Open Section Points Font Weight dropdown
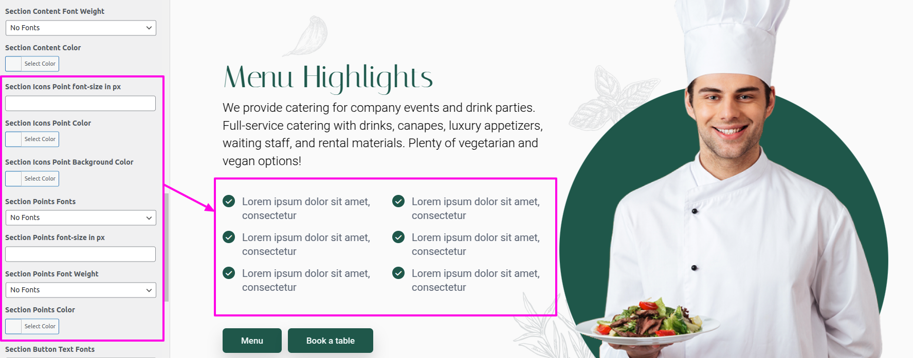The height and width of the screenshot is (358, 913). (81, 290)
